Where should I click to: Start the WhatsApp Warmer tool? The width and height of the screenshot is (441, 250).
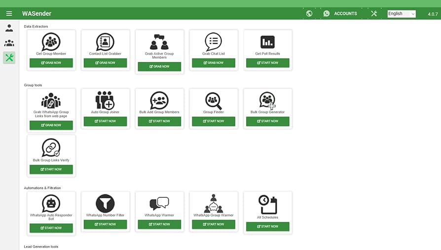(x=159, y=224)
